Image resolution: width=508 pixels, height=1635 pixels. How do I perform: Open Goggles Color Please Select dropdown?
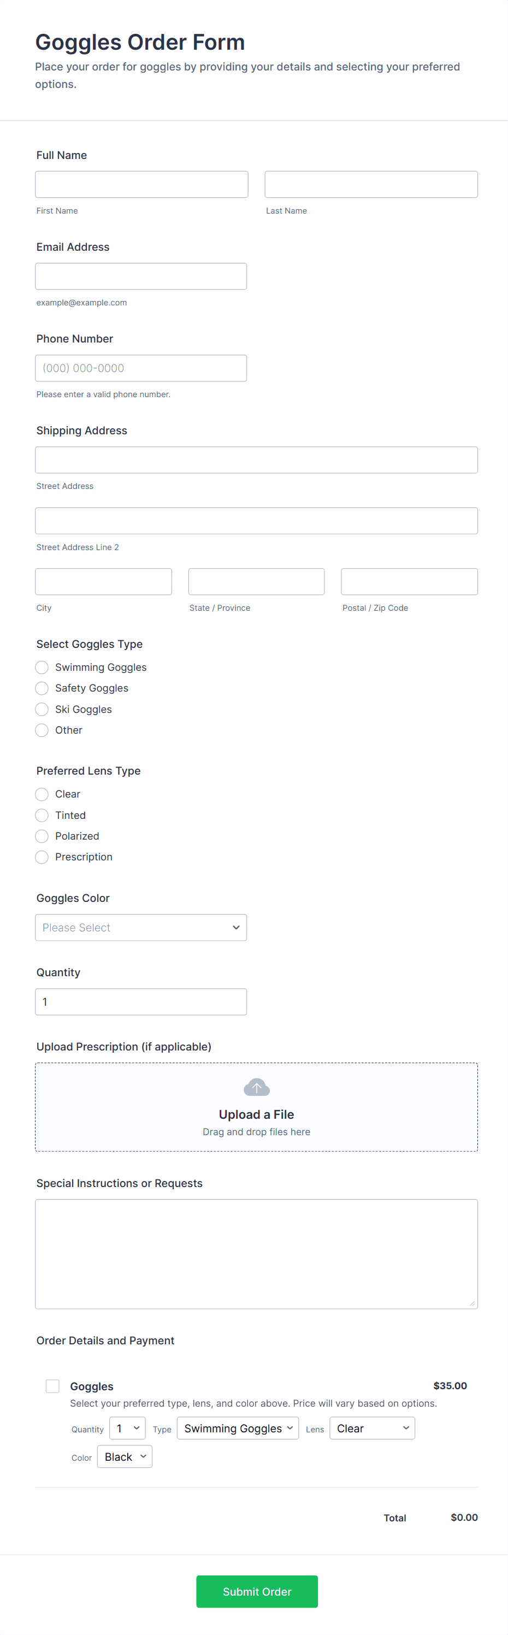[141, 928]
